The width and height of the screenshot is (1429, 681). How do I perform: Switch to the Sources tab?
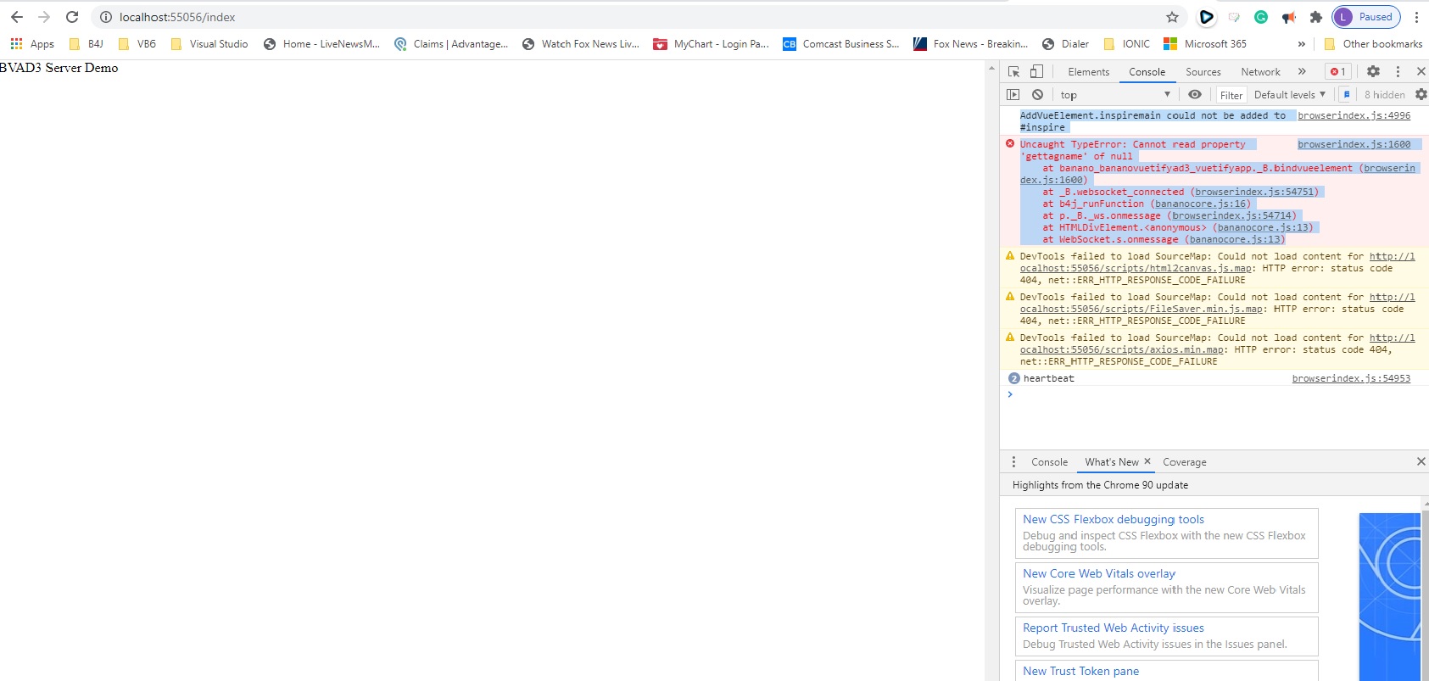[1203, 72]
